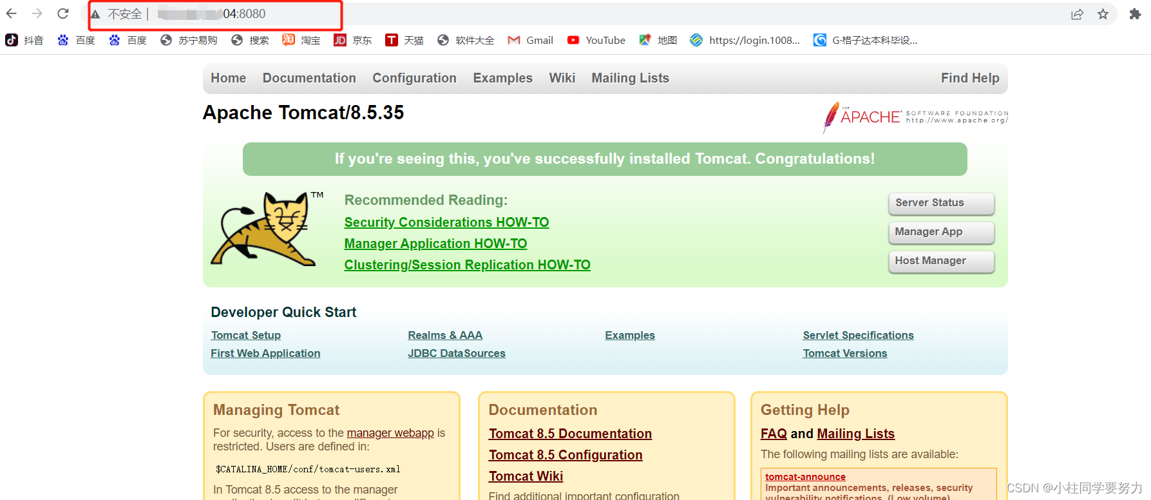The height and width of the screenshot is (500, 1151).
Task: Open the Home nav item
Action: point(228,78)
